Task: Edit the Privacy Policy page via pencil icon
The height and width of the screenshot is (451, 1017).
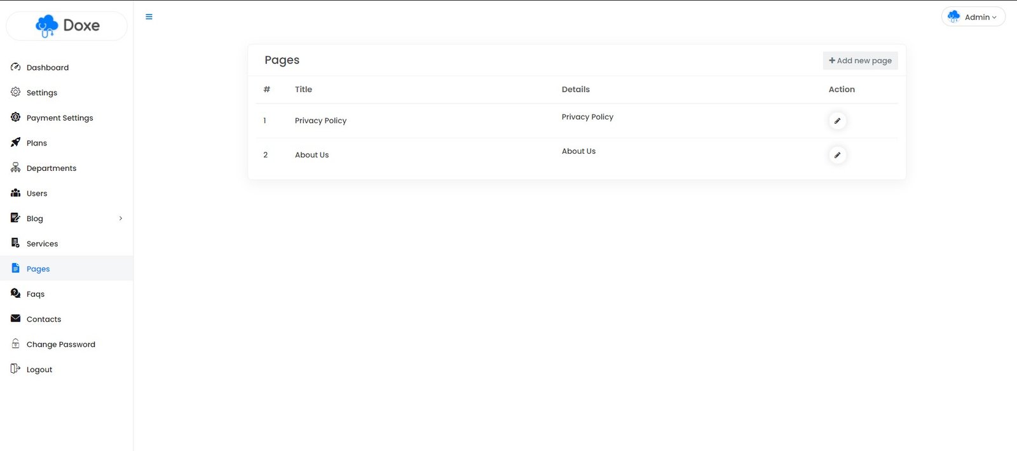Action: point(837,121)
